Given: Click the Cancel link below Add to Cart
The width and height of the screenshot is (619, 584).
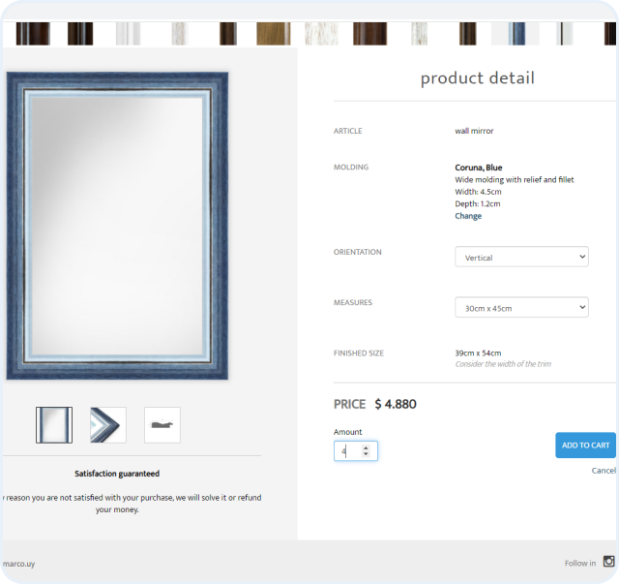Looking at the screenshot, I should tap(604, 471).
